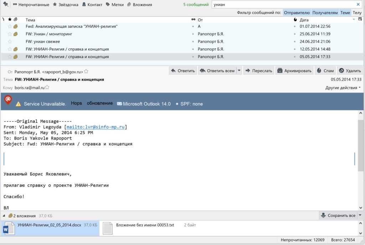Star the Анализирующая записка message
The width and height of the screenshot is (365, 245).
(x=10, y=26)
